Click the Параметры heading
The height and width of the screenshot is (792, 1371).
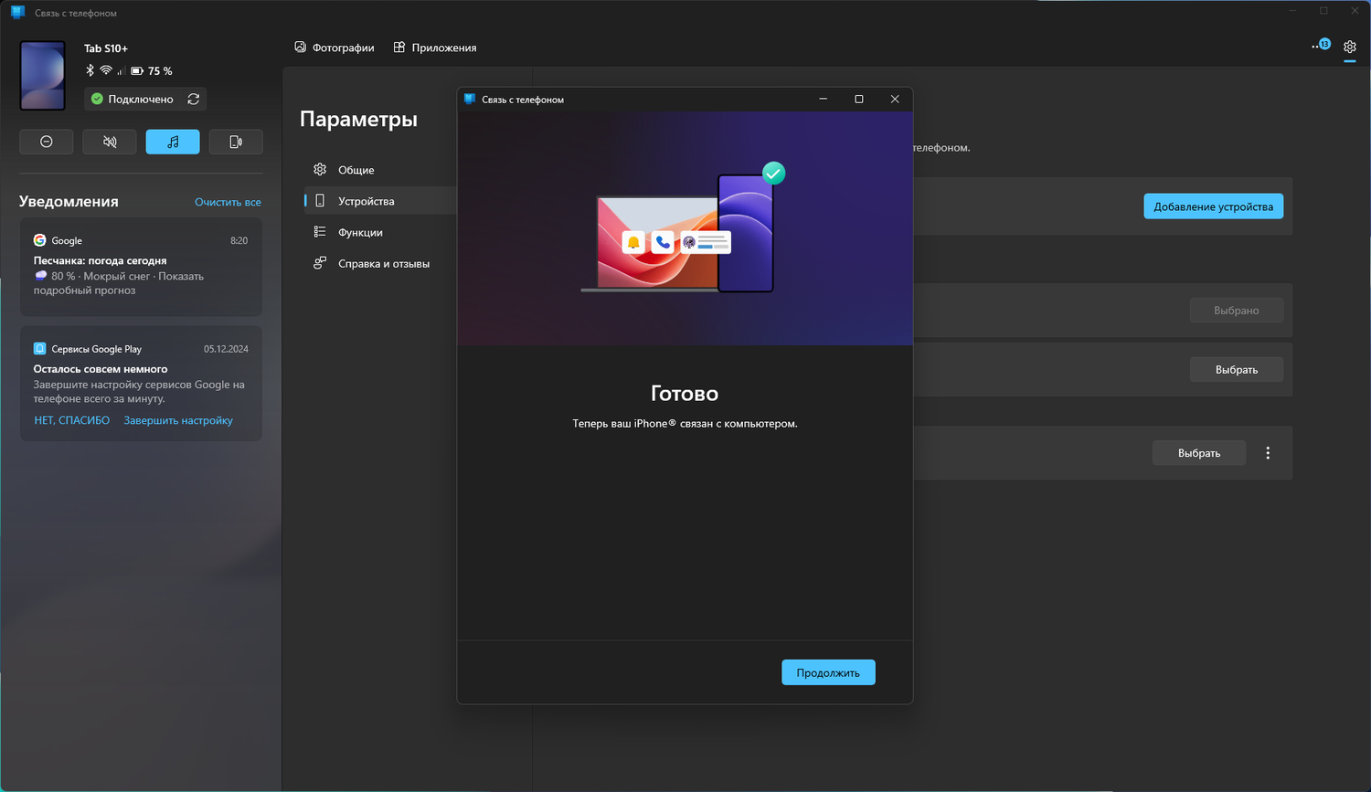(358, 119)
